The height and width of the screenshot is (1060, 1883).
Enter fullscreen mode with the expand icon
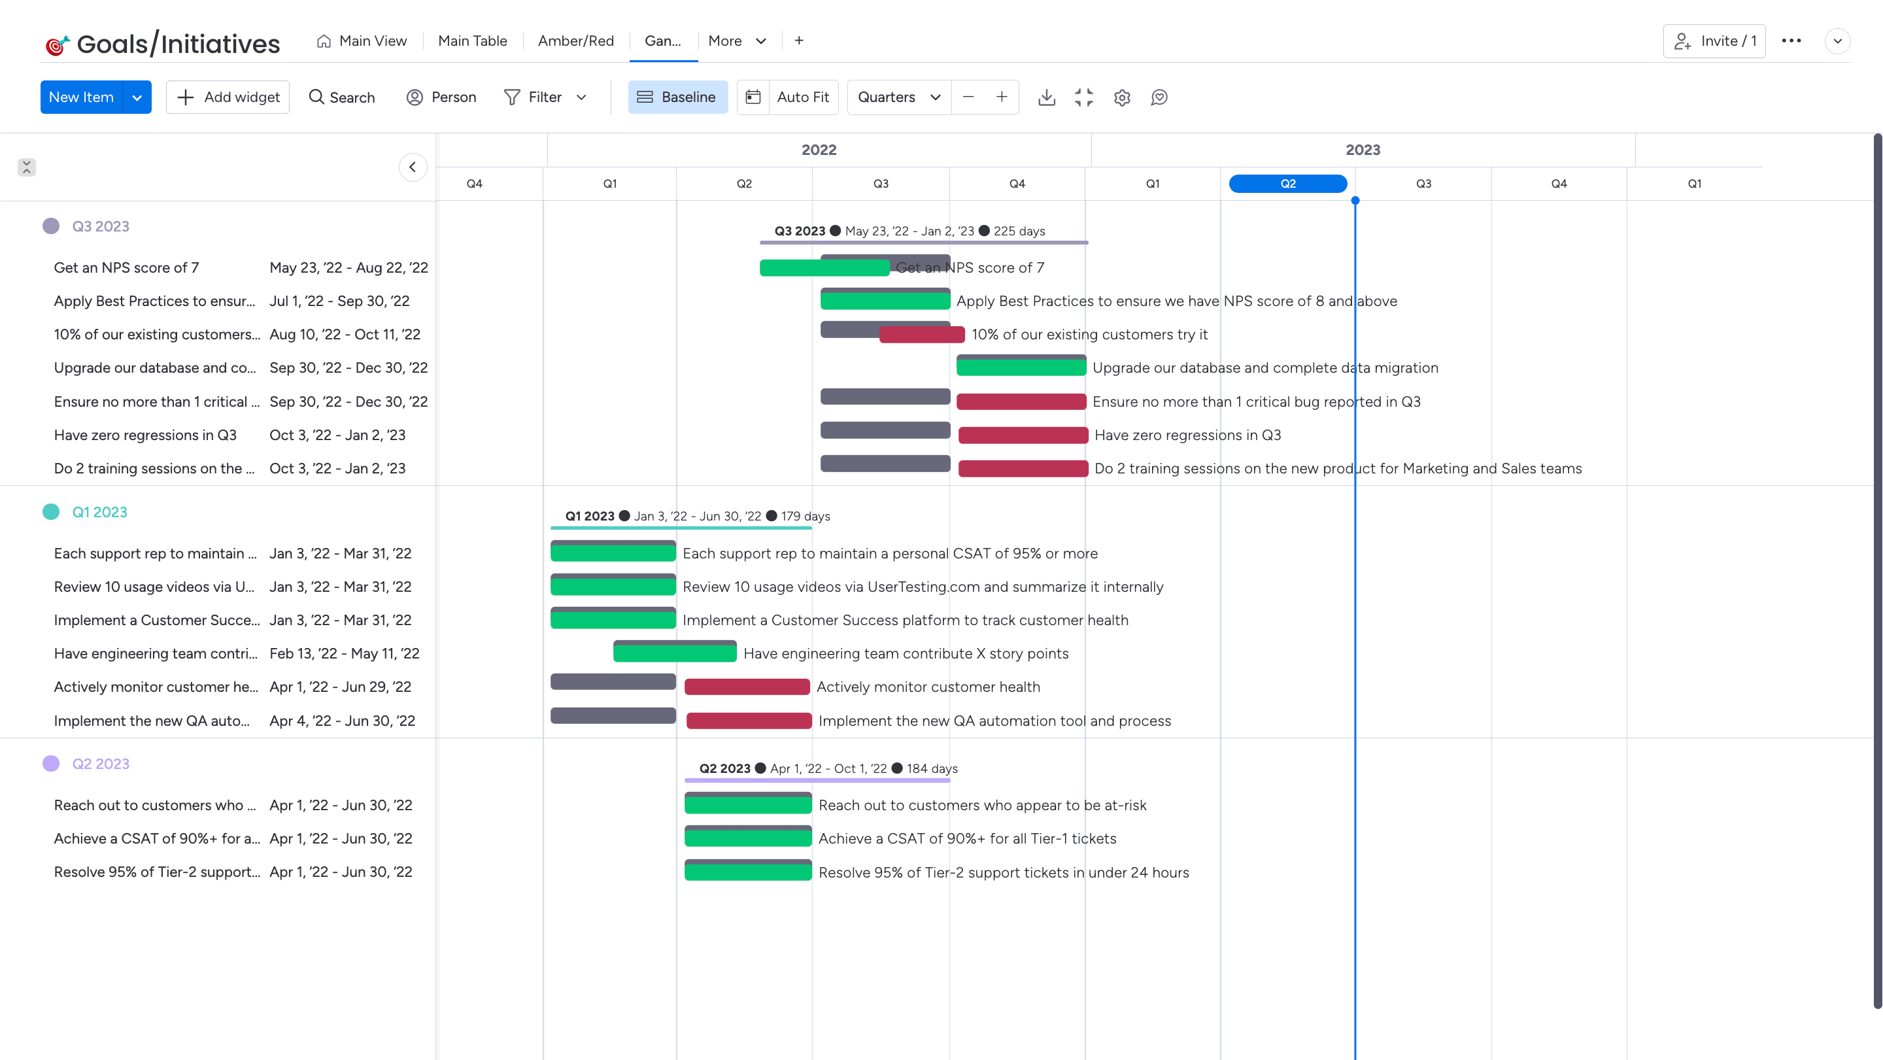(1084, 97)
